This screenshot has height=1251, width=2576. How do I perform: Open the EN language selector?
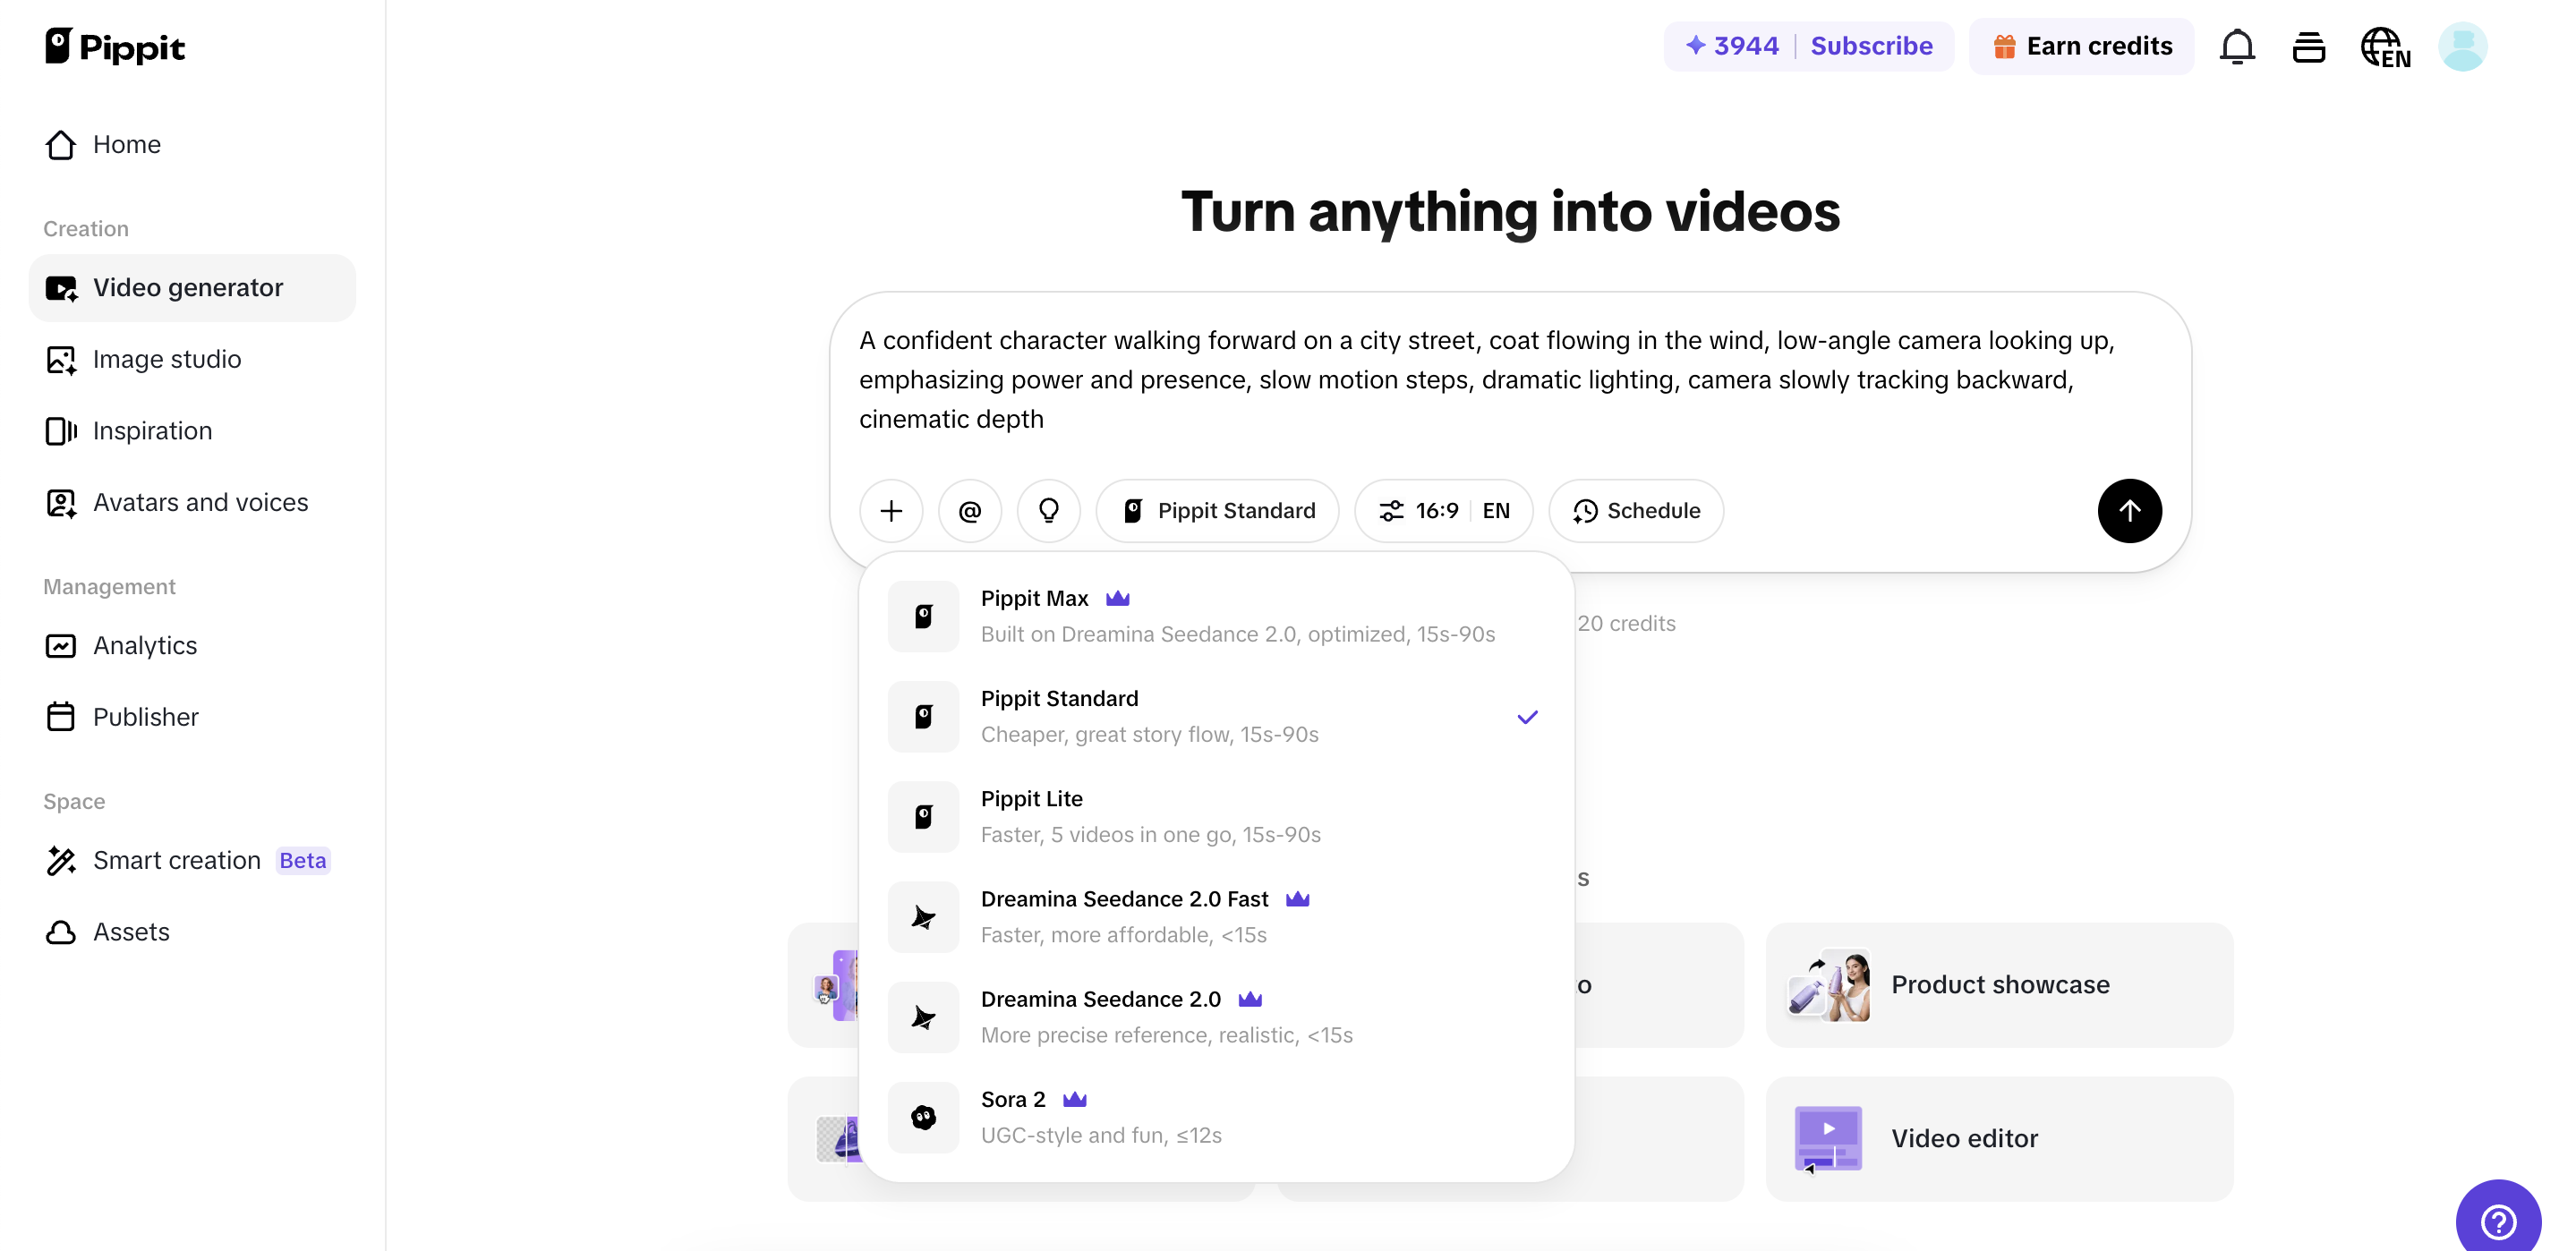1497,510
